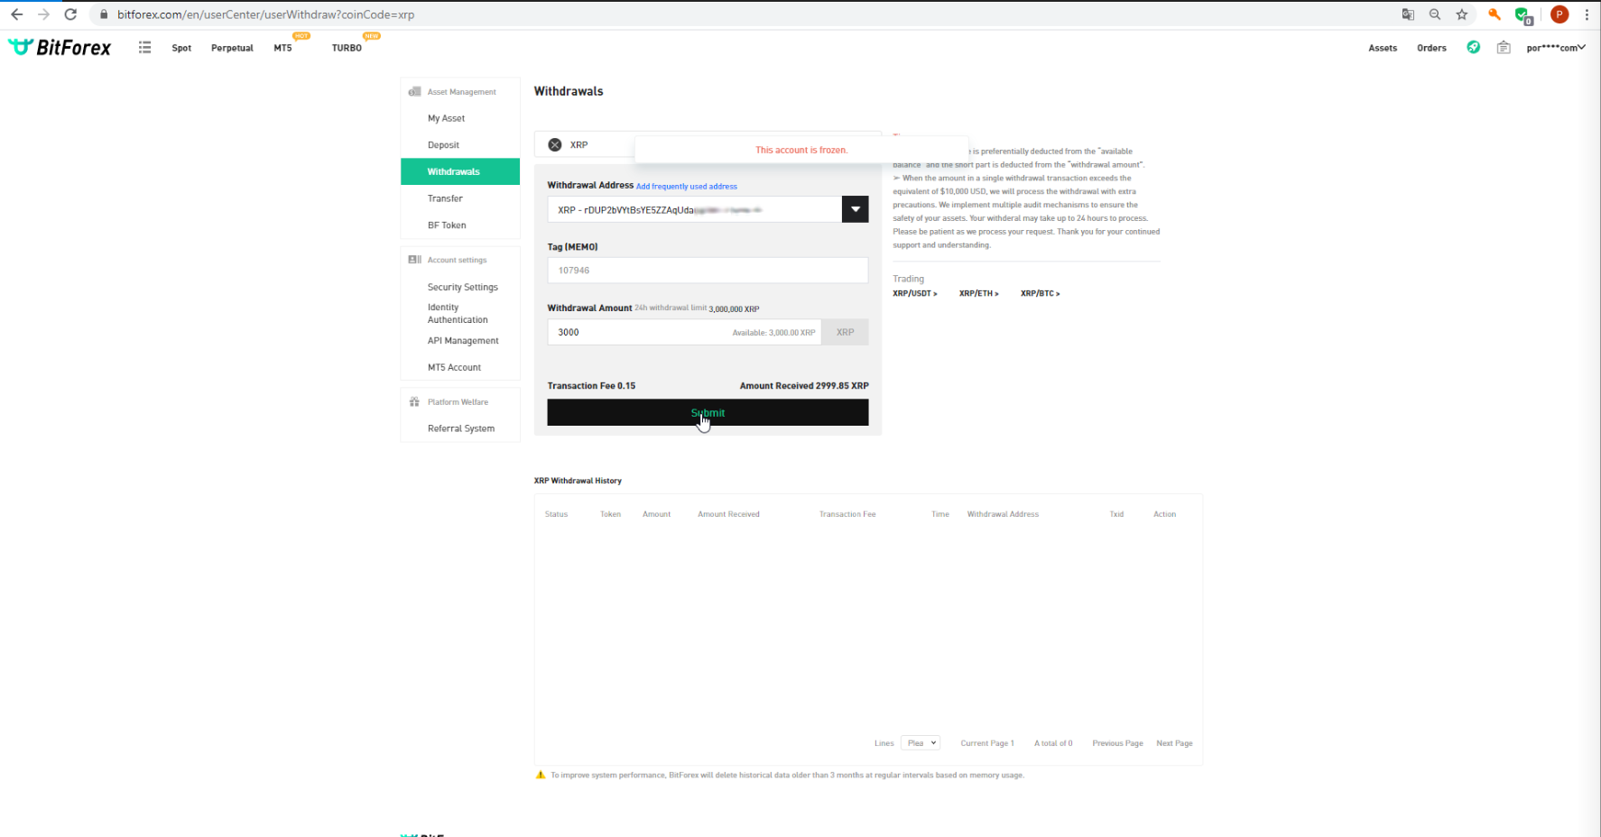Click Add frequently used address link
This screenshot has width=1601, height=837.
pyautogui.click(x=686, y=187)
